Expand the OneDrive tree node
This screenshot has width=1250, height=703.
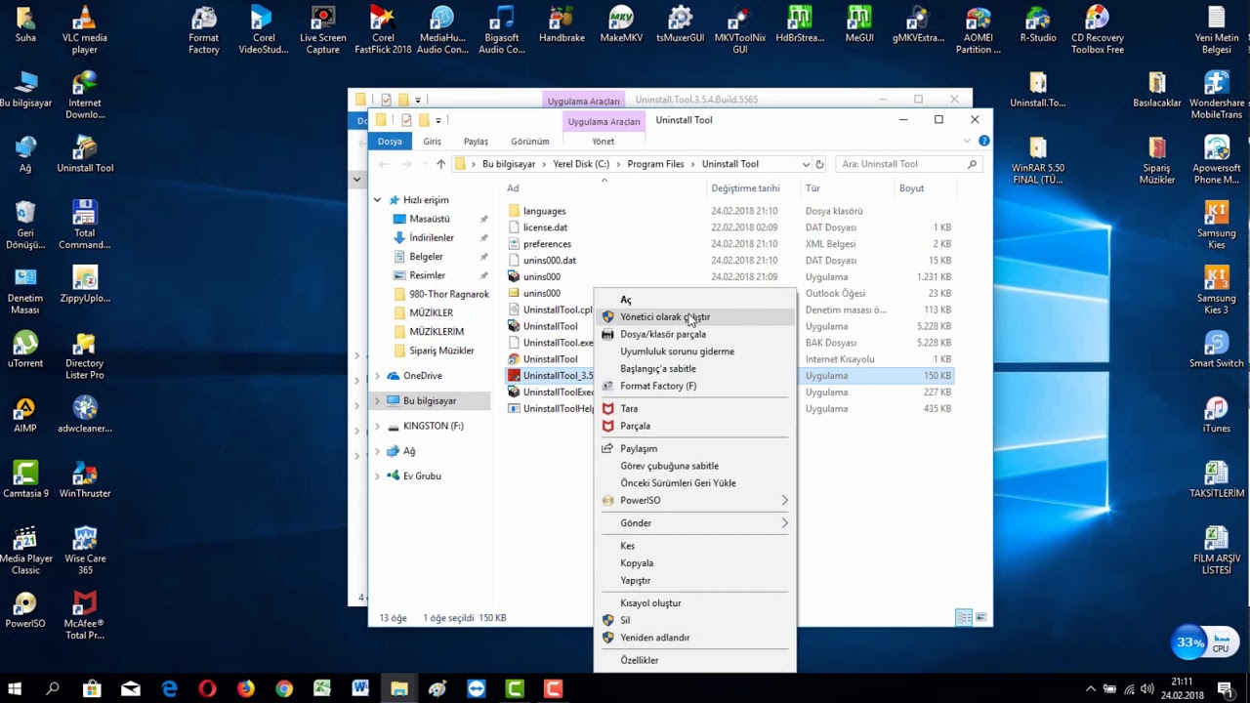coord(377,376)
